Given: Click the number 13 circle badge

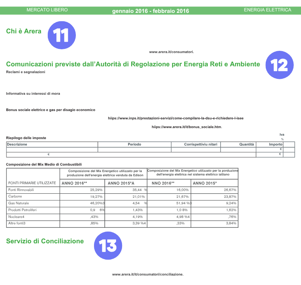Looking at the screenshot, I should [108, 246].
